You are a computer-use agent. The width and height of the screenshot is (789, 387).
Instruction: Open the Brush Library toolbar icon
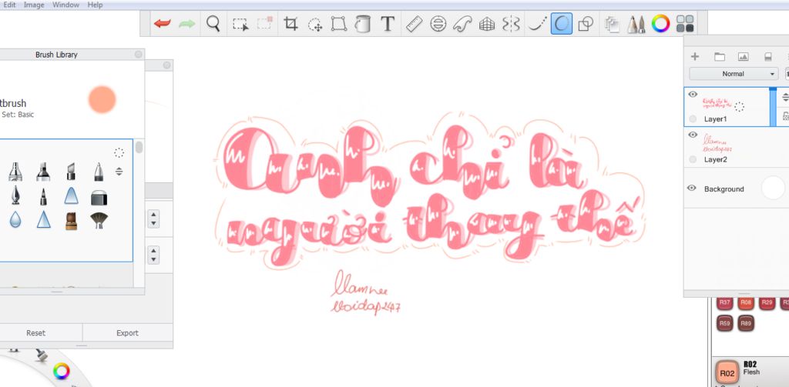pyautogui.click(x=636, y=24)
